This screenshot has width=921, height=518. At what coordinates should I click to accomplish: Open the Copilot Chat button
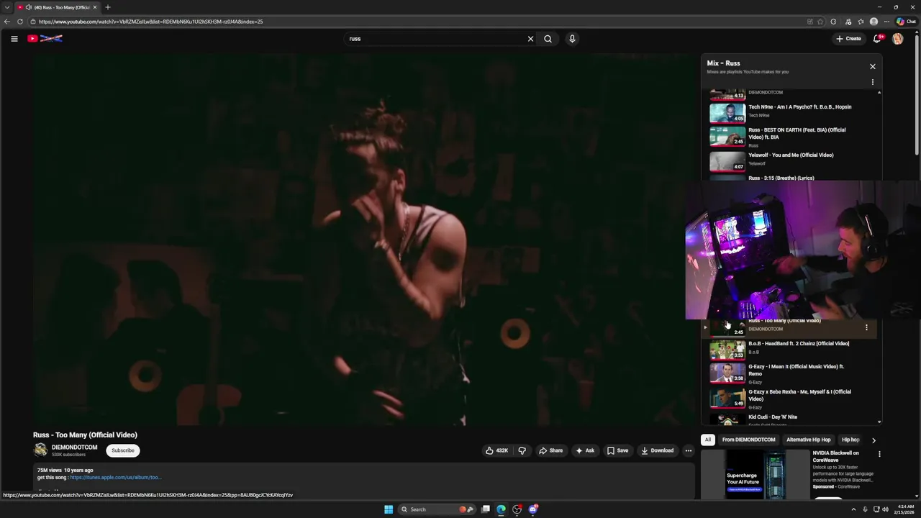[906, 22]
